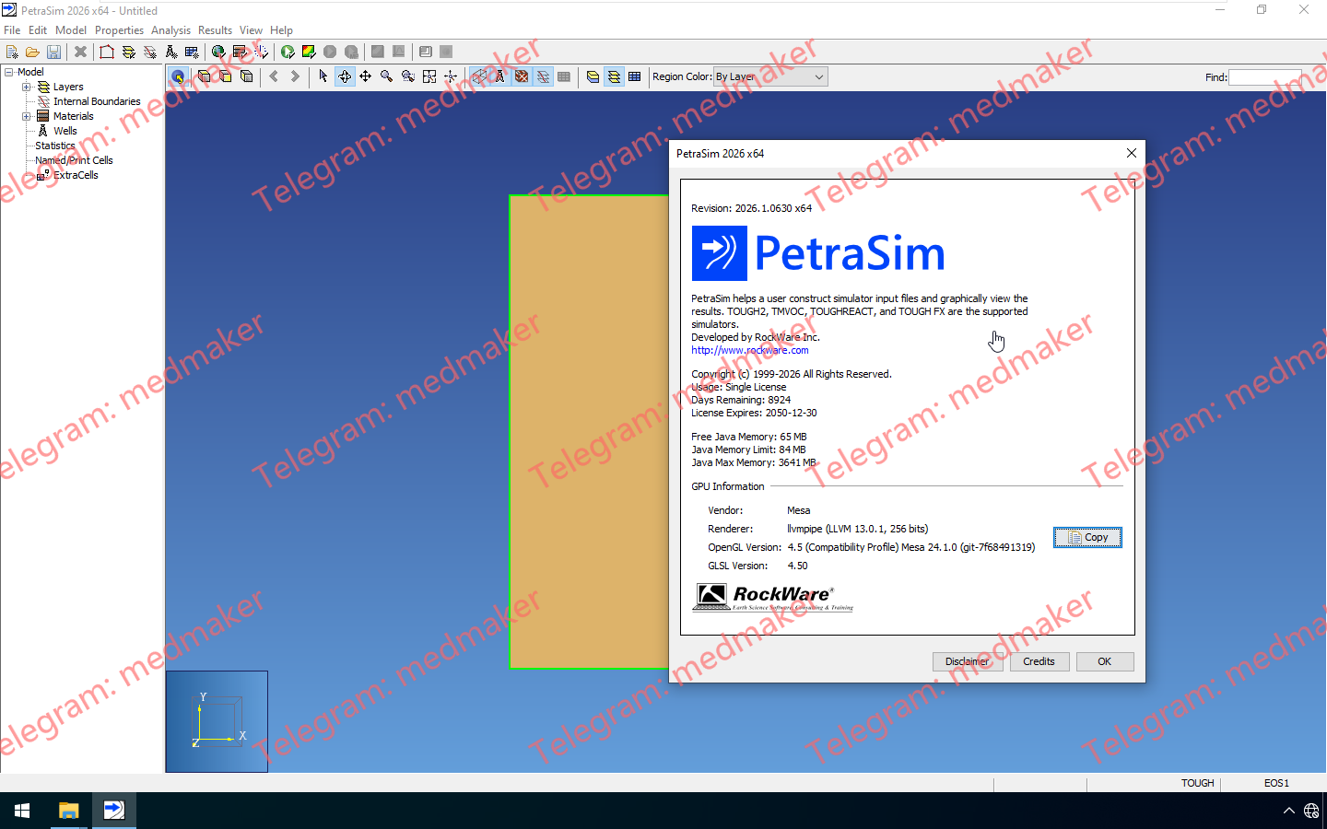Toggle wells visibility in the view toolbar
This screenshot has width=1327, height=829.
pyautogui.click(x=500, y=76)
